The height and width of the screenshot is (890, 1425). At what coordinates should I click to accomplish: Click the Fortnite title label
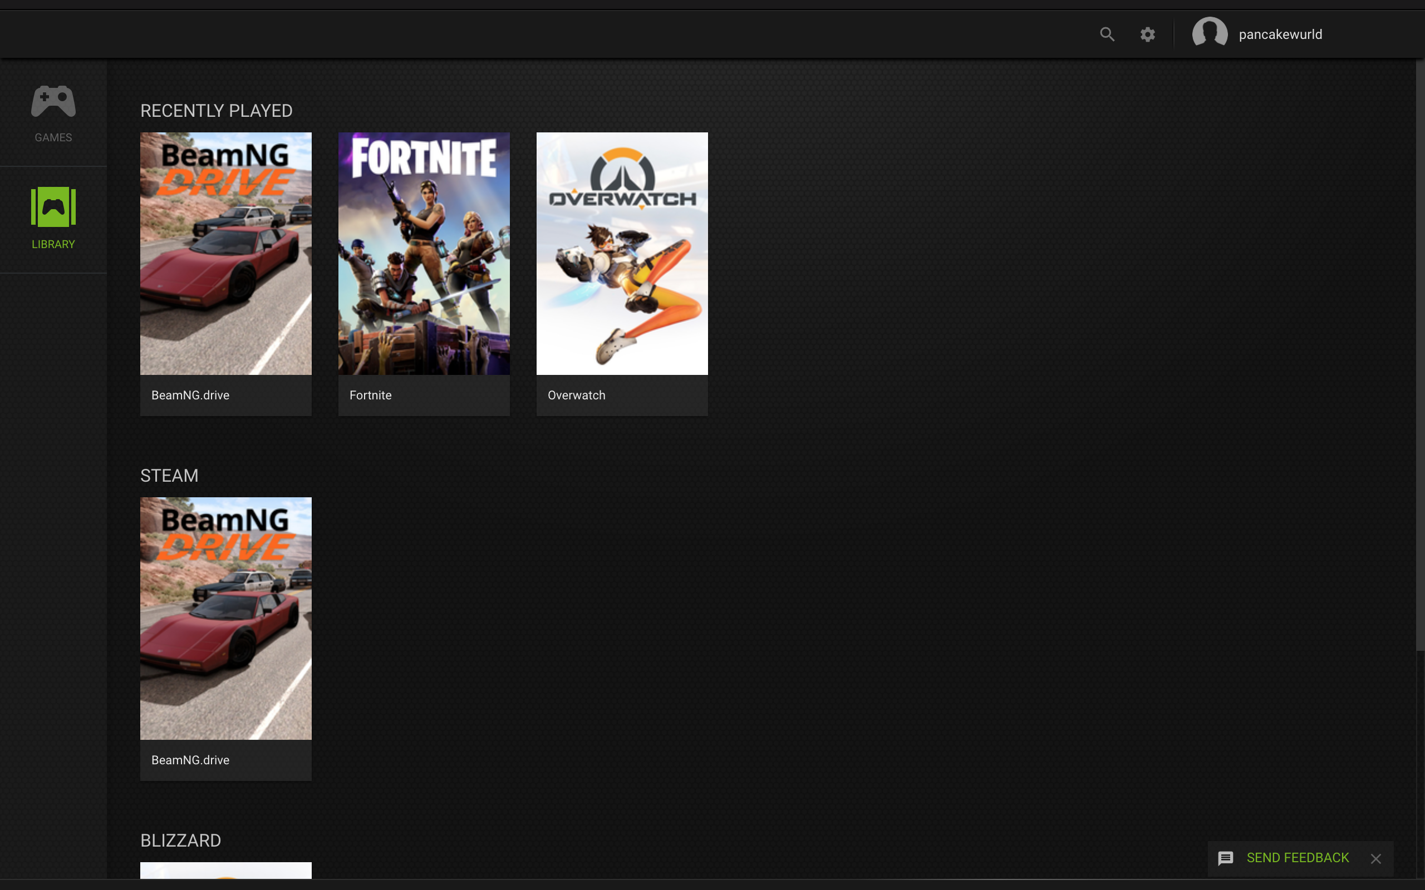[370, 395]
